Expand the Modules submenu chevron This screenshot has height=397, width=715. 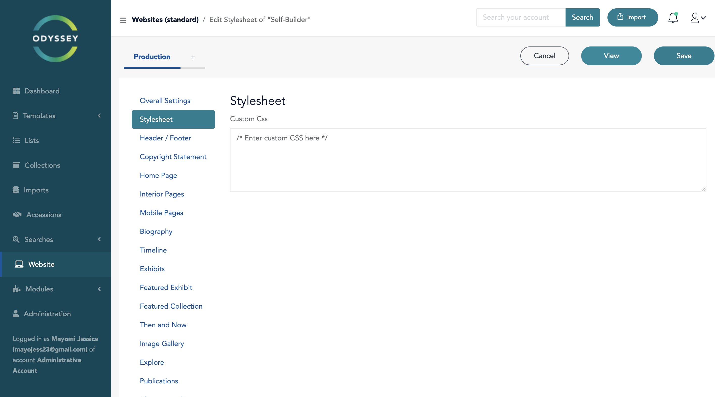pos(99,289)
